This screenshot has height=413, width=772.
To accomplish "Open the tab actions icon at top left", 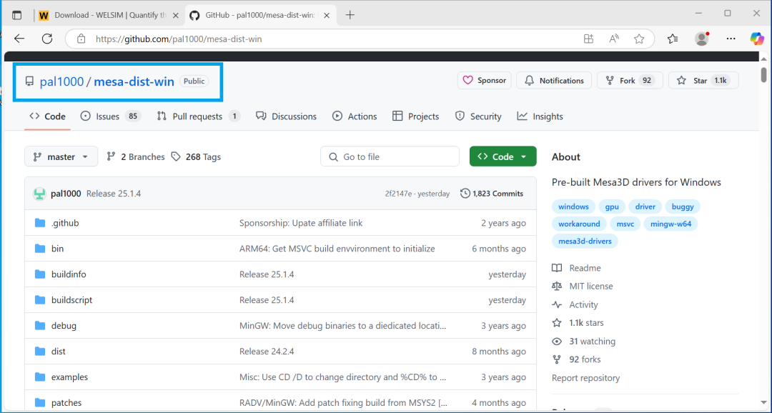I will [16, 15].
